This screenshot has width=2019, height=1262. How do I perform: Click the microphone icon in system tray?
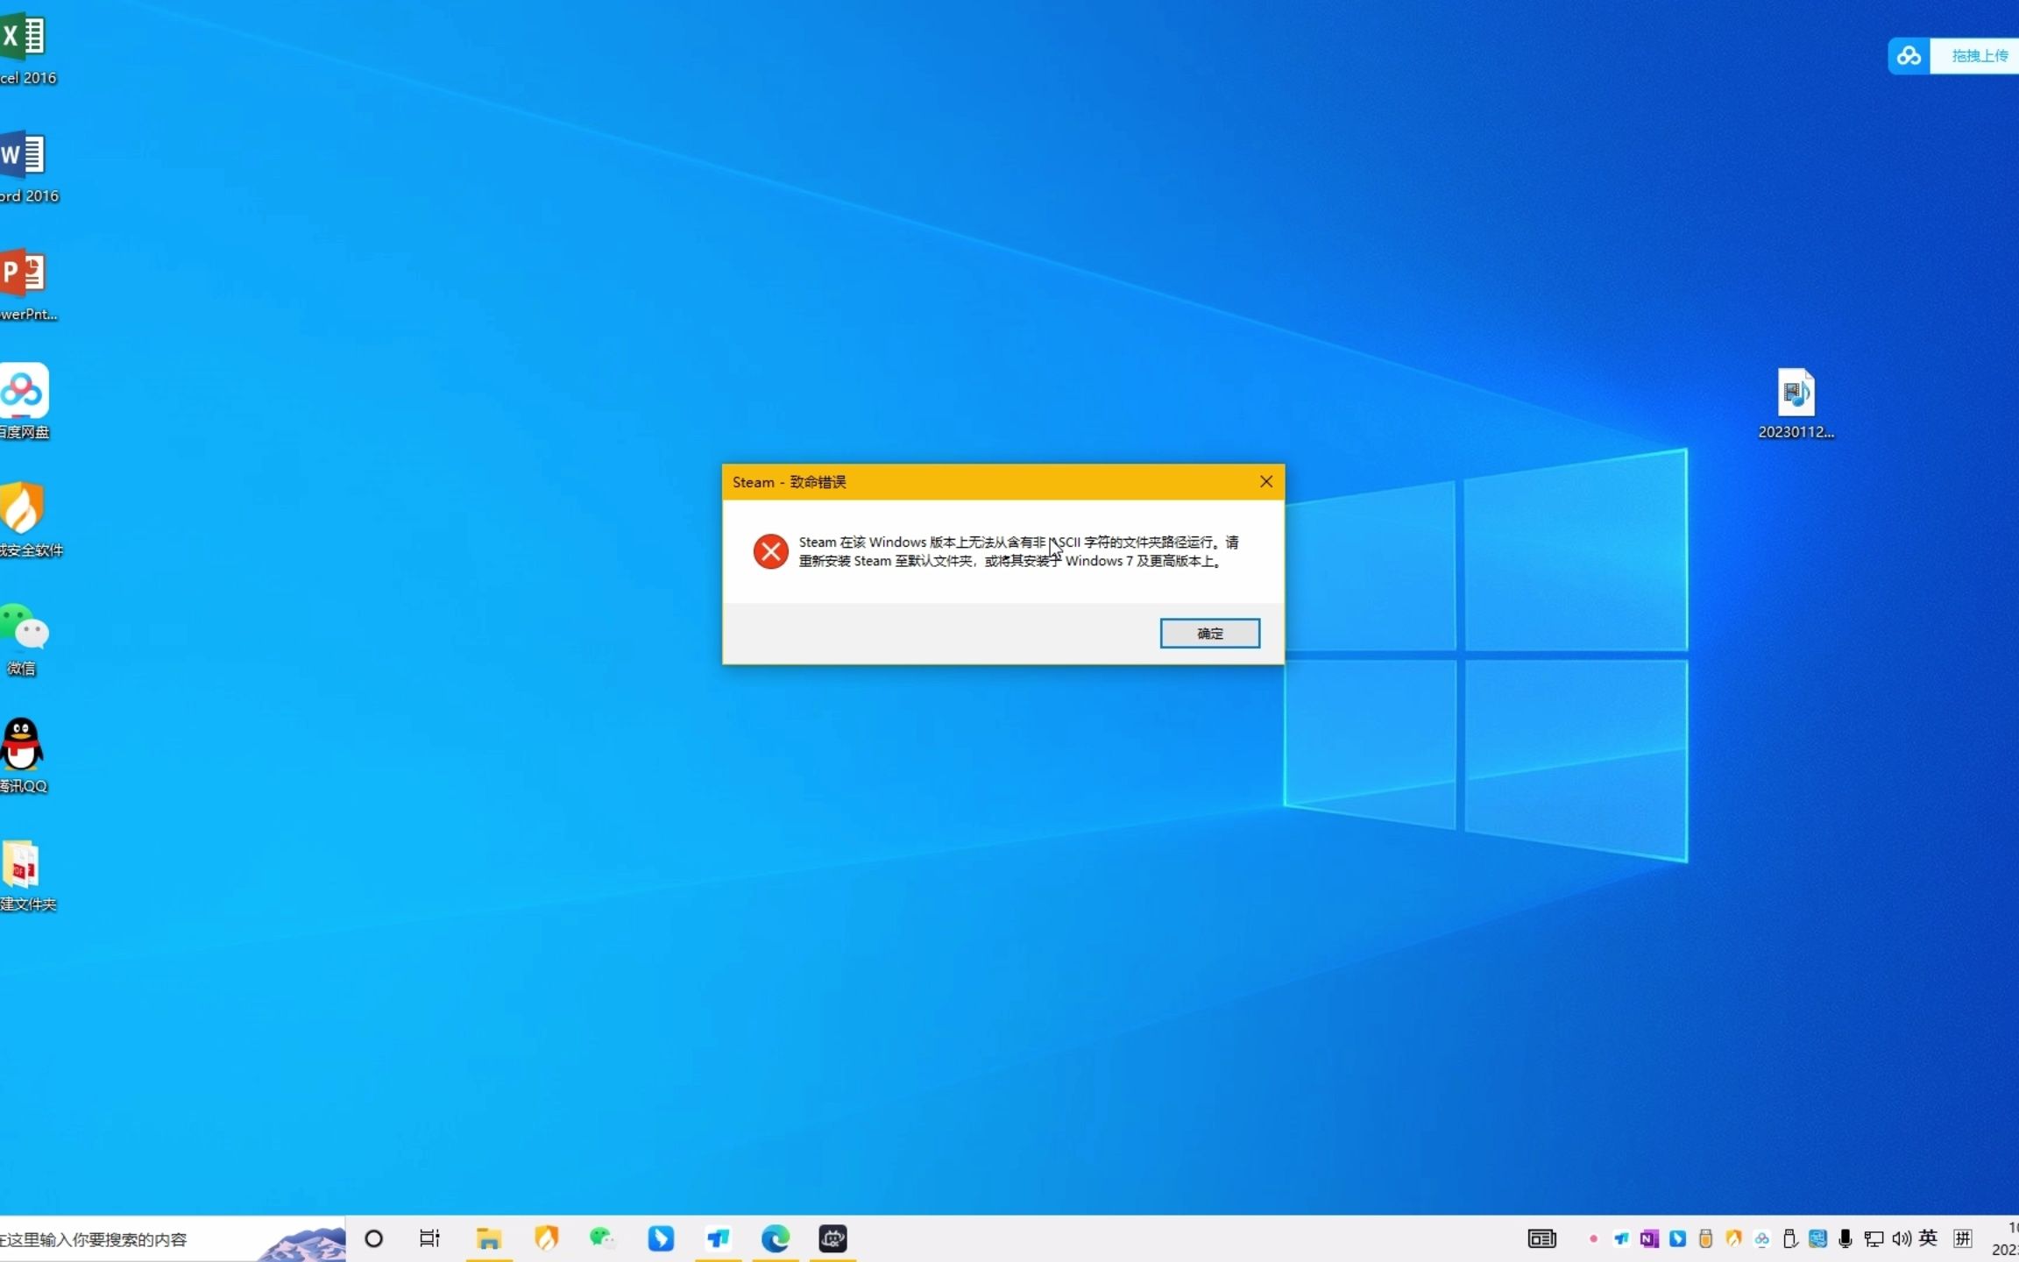pos(1845,1238)
